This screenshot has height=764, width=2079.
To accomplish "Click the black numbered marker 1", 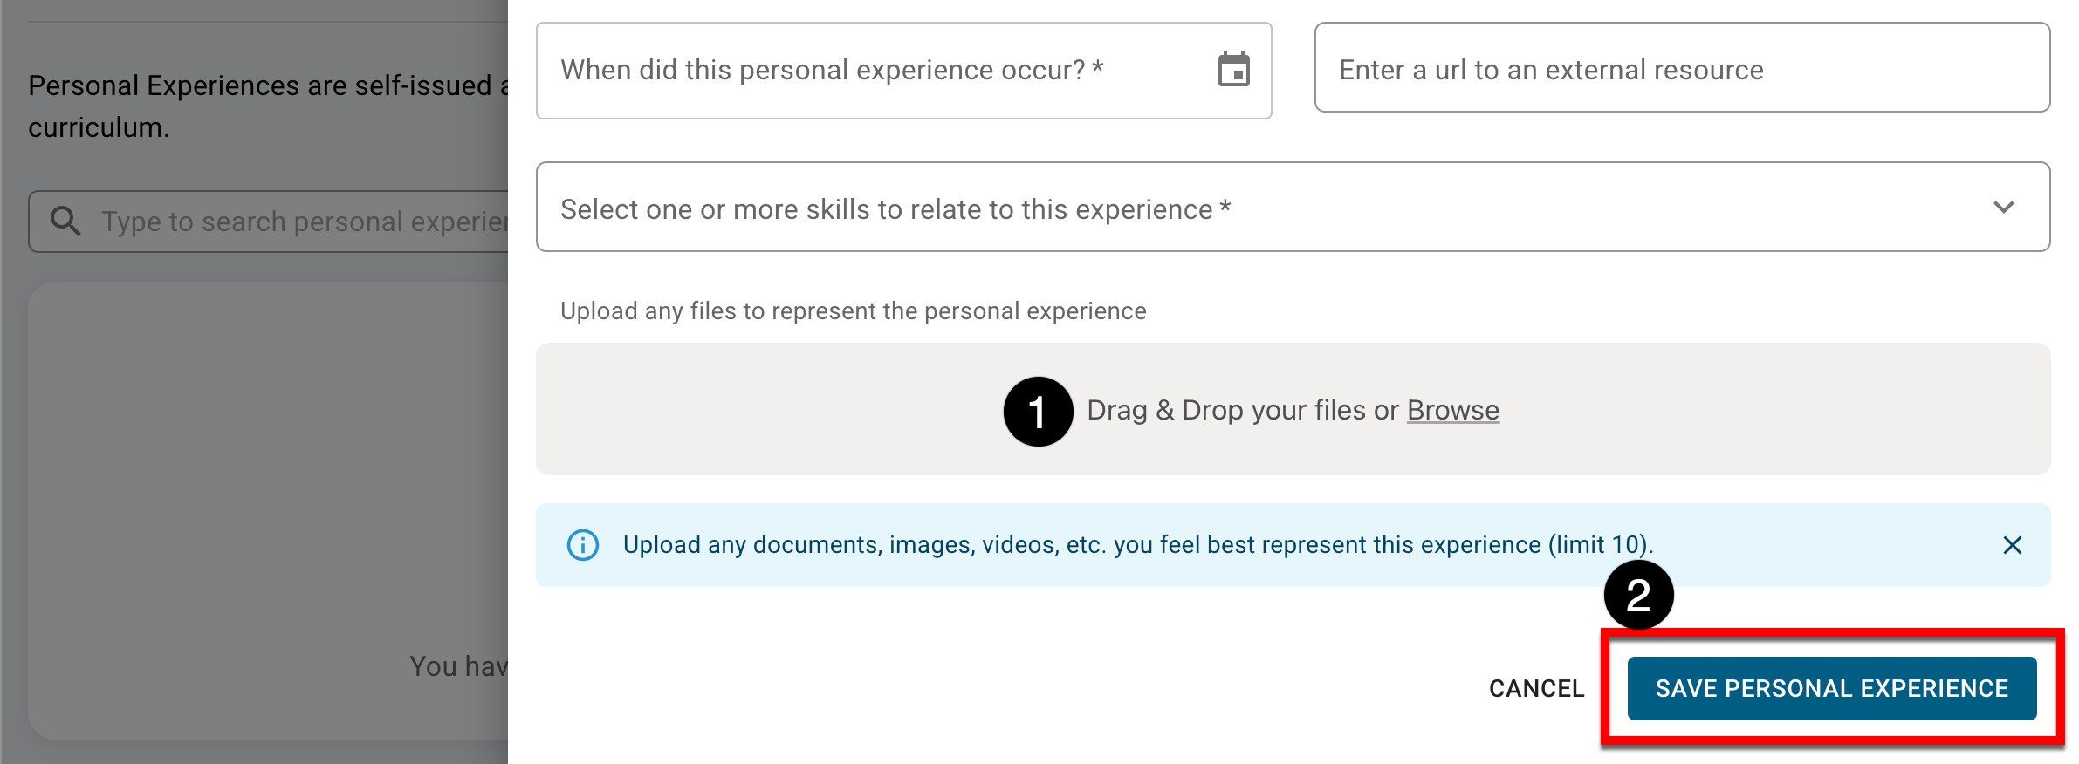I will pos(1038,412).
